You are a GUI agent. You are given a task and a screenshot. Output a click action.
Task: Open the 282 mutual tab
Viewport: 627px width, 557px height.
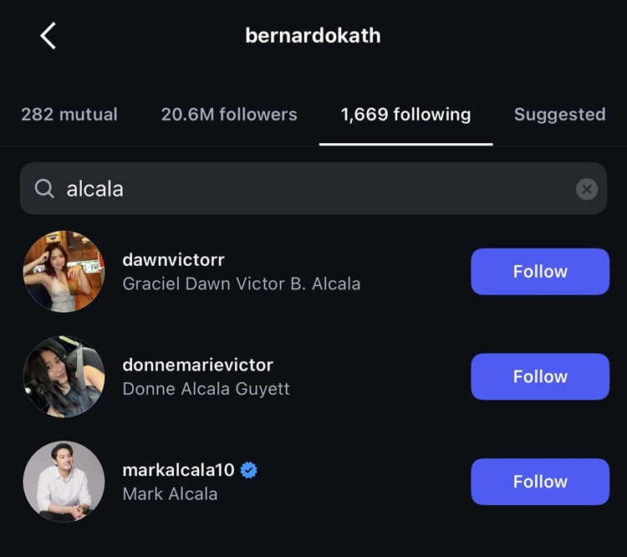(x=69, y=115)
